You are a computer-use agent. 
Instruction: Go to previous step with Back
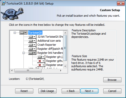coord(71,91)
